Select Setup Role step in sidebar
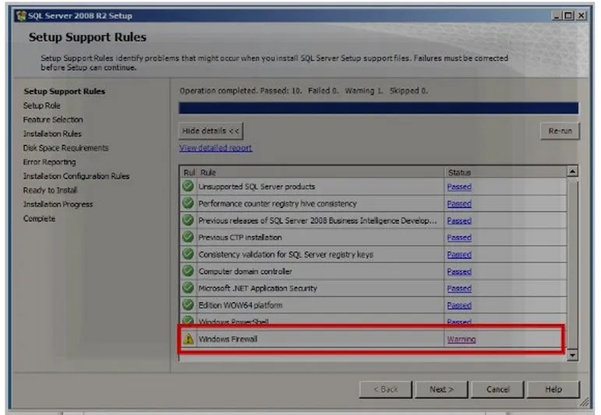This screenshot has width=601, height=415. (42, 105)
